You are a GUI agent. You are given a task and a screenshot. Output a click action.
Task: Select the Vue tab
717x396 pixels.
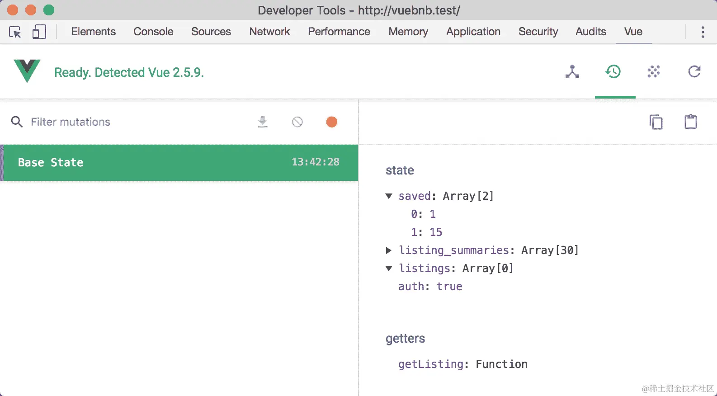pos(633,32)
